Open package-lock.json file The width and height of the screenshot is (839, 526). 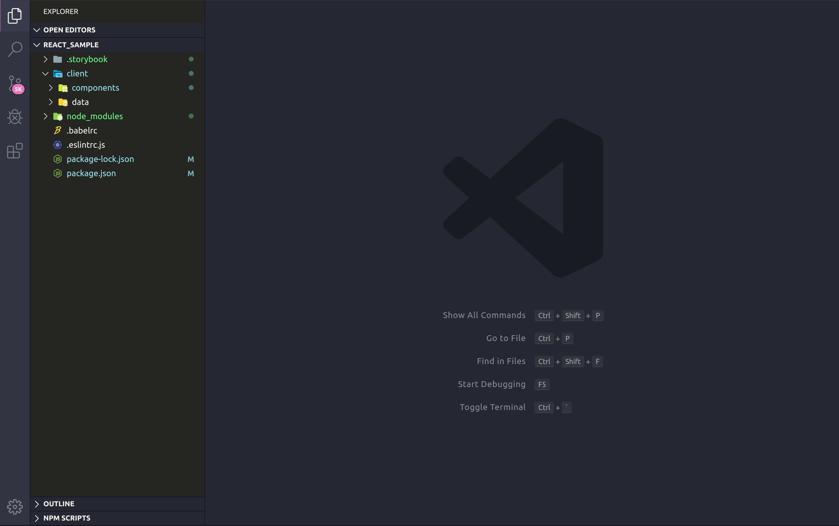coord(100,159)
